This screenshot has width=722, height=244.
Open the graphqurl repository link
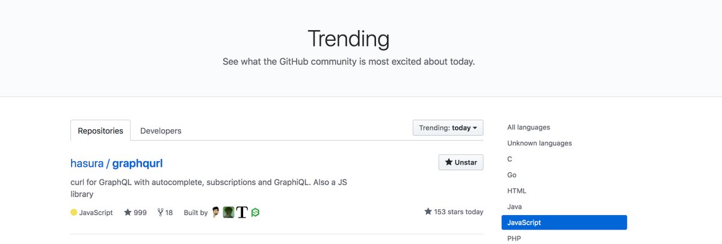click(138, 163)
